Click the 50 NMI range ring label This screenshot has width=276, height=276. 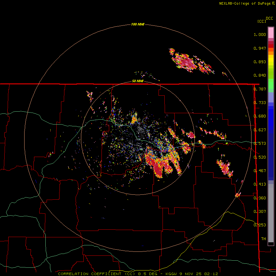pyautogui.click(x=138, y=81)
